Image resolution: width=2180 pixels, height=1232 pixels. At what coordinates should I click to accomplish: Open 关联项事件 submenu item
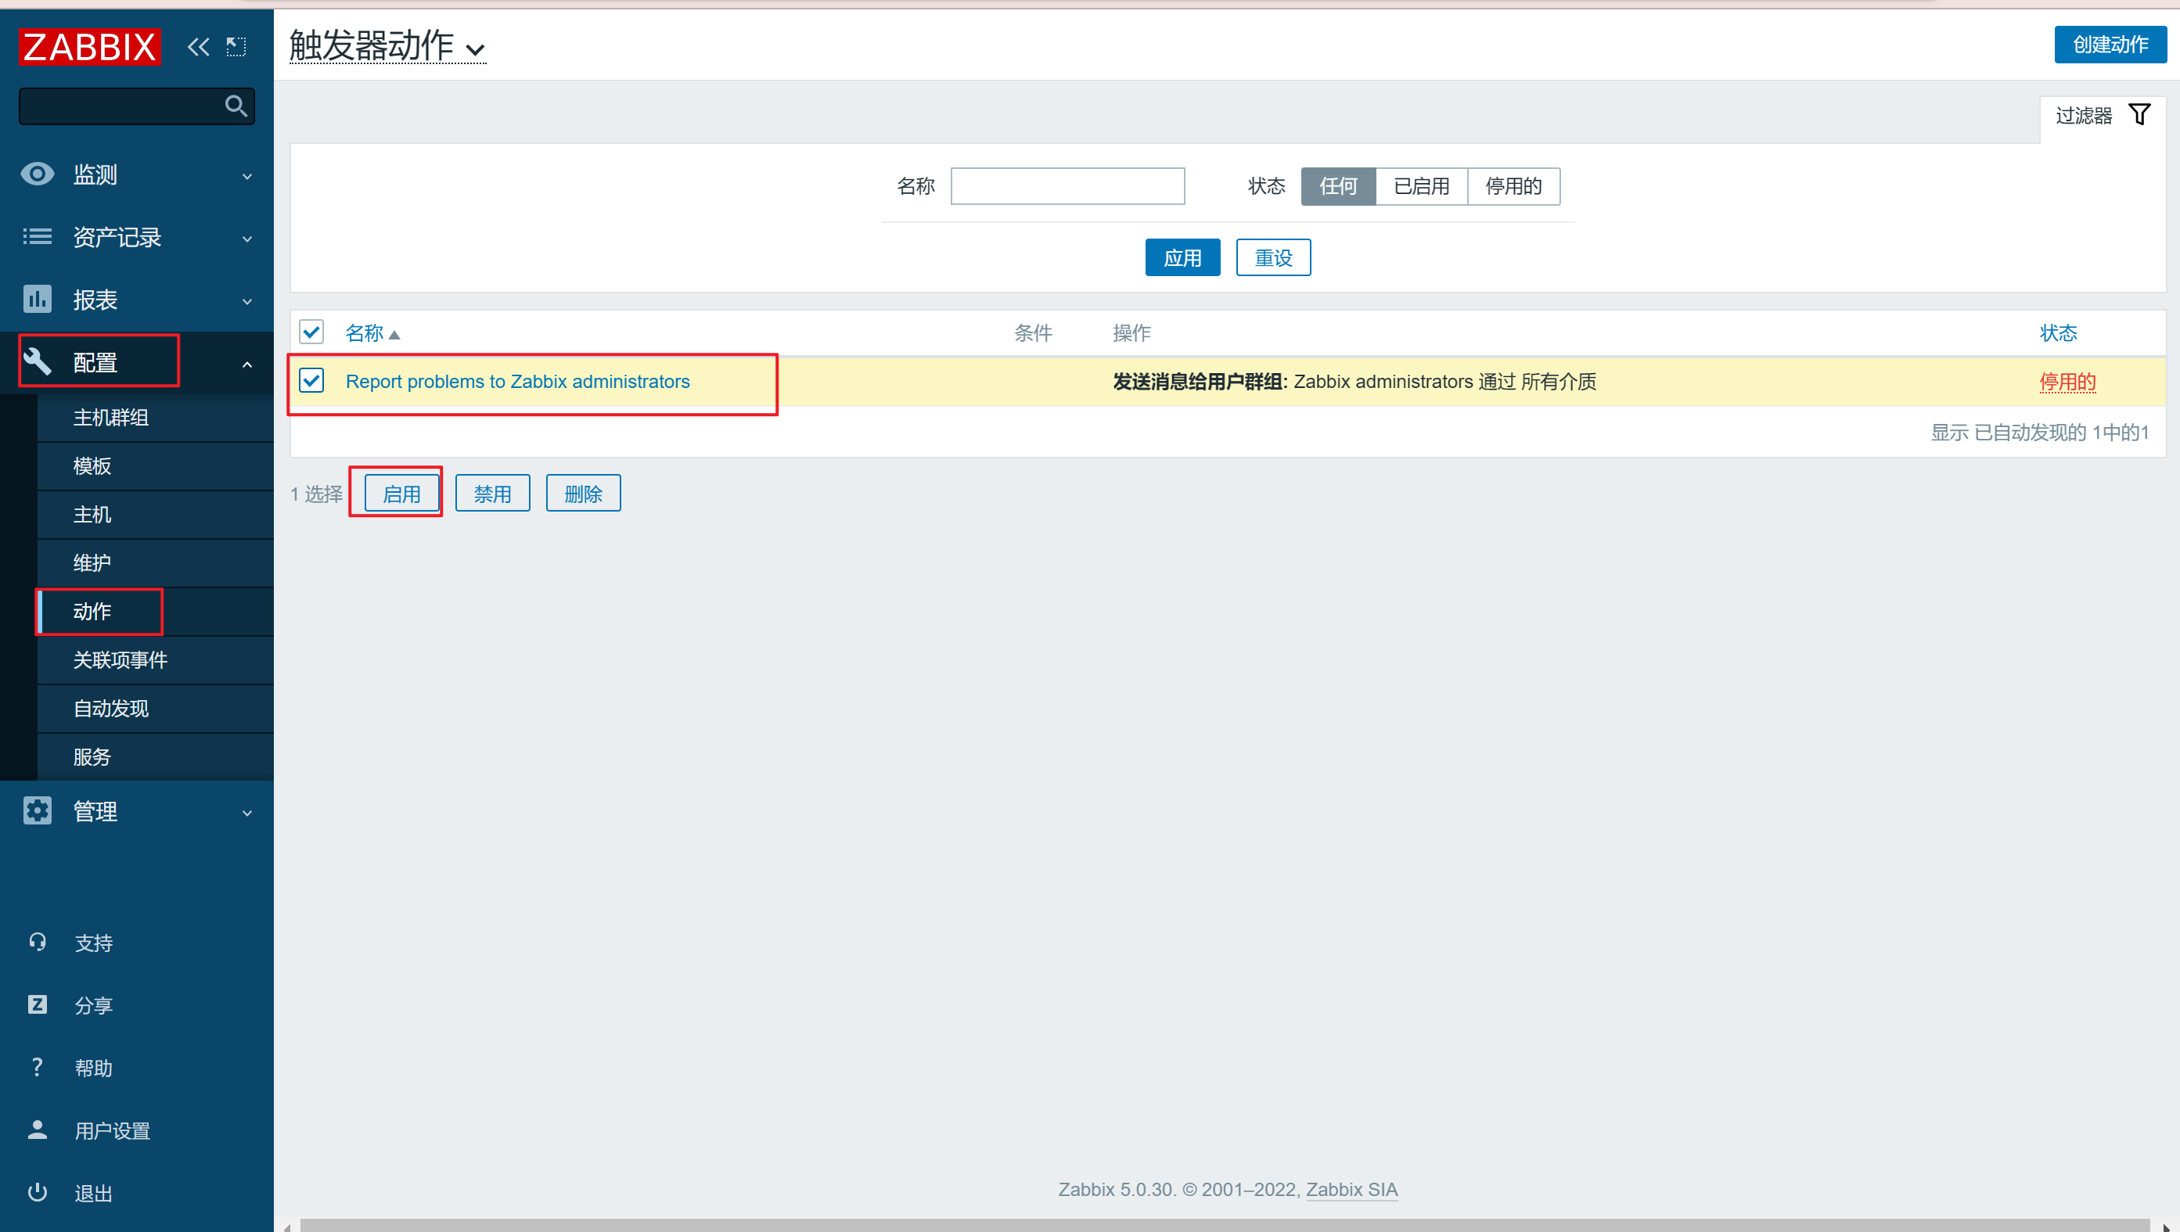(156, 659)
